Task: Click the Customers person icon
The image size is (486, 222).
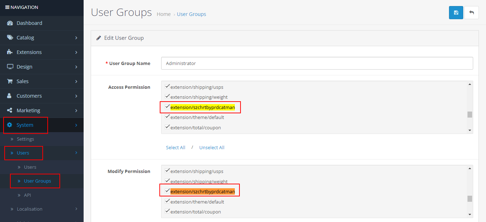Action: pyautogui.click(x=10, y=96)
